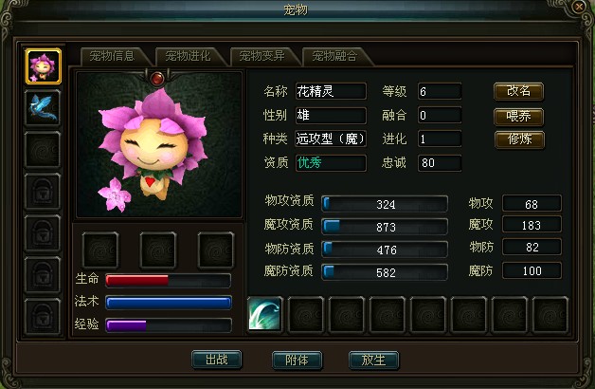Click the last locked pet slot
Viewport: 595px width, 389px height.
pos(43,317)
